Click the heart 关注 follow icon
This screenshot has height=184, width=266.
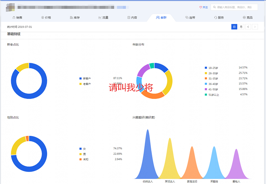[200, 7]
